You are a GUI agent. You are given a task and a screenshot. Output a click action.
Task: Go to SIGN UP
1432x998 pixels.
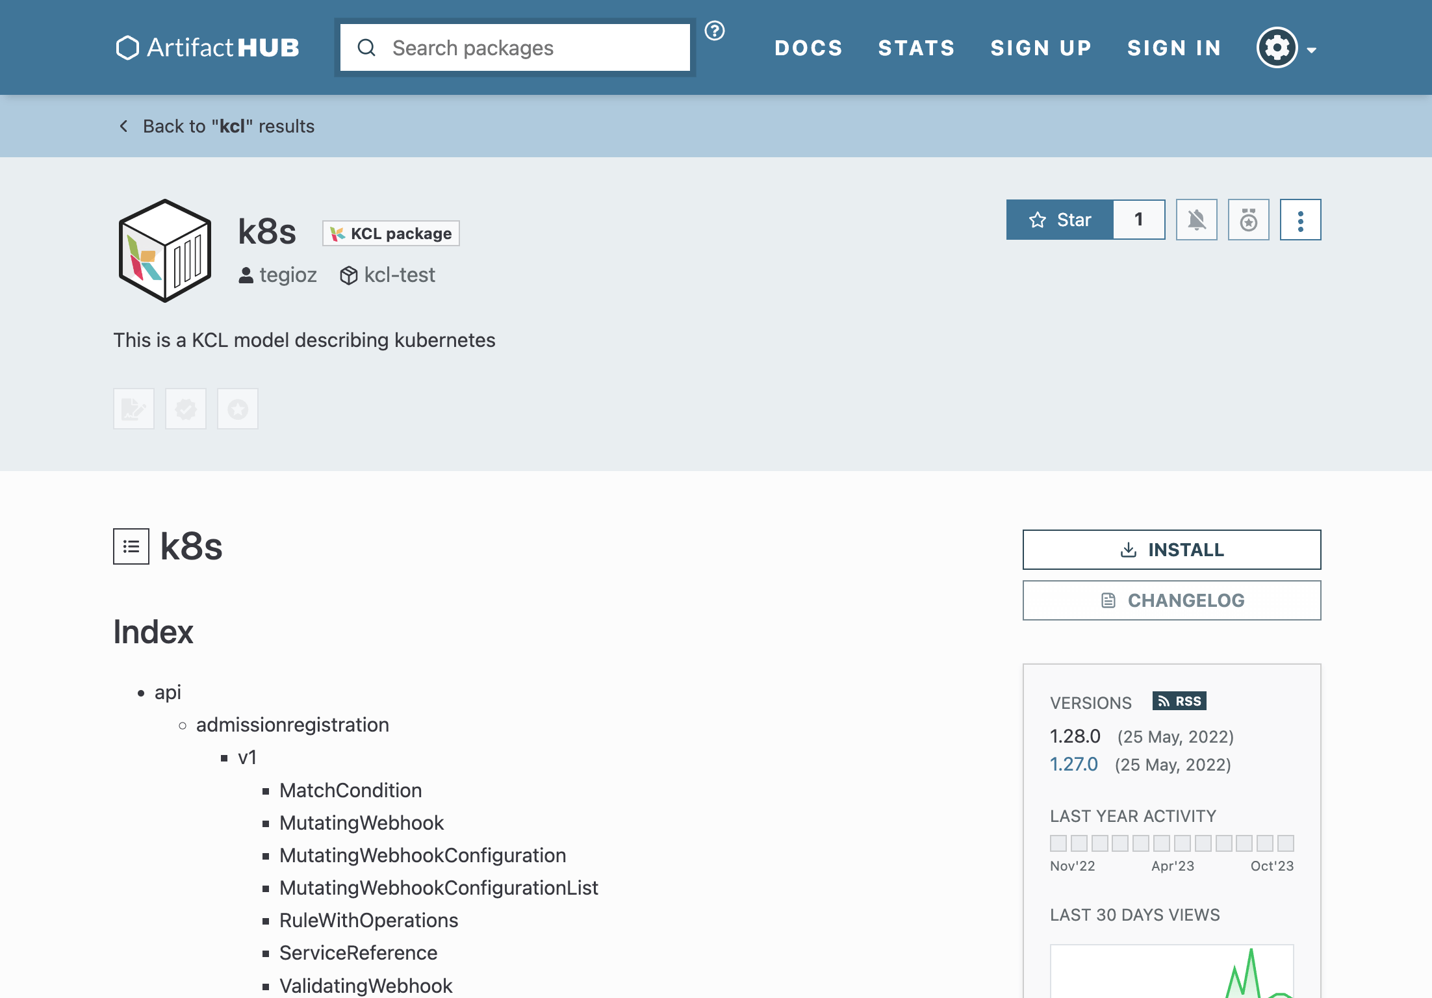click(x=1041, y=47)
